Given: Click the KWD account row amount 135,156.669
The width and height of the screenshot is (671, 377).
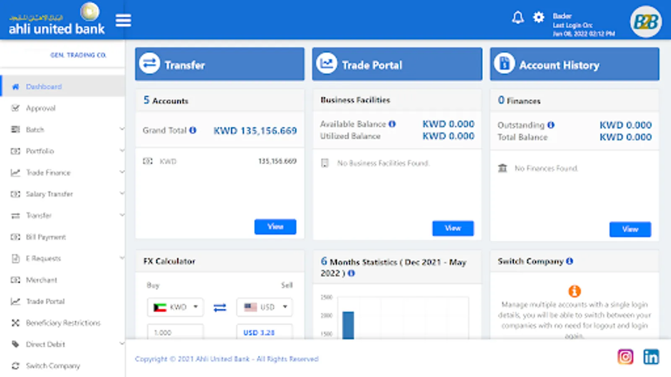Looking at the screenshot, I should [x=277, y=161].
